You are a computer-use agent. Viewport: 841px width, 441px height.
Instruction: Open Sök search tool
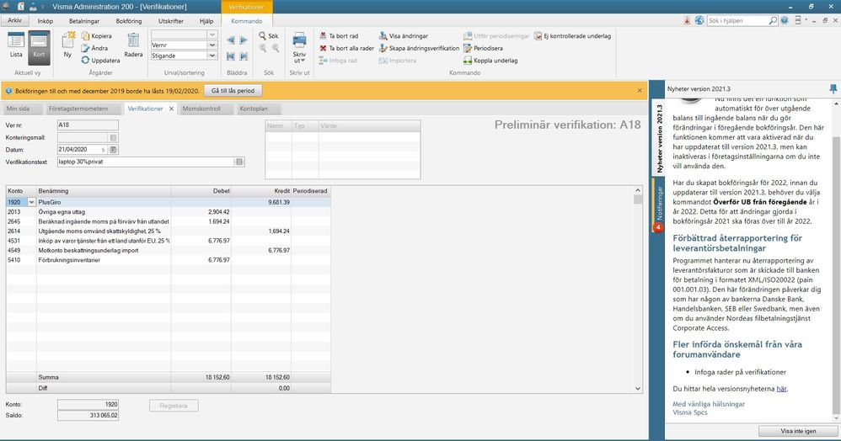(x=268, y=36)
